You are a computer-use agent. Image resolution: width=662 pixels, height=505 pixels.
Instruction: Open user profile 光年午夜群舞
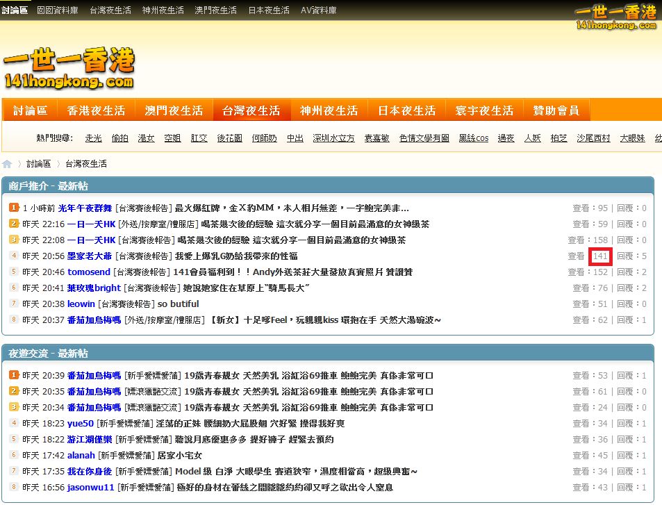click(85, 208)
